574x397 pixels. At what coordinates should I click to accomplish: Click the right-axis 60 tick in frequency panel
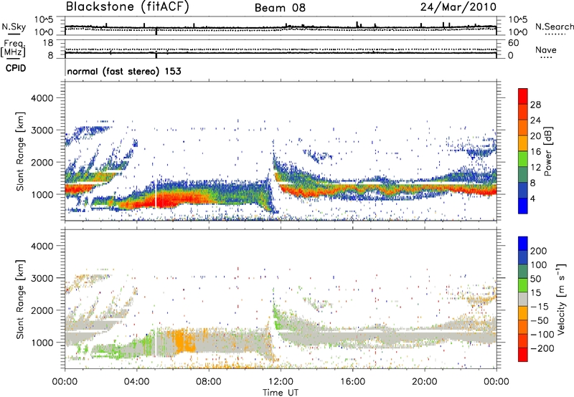coord(513,43)
